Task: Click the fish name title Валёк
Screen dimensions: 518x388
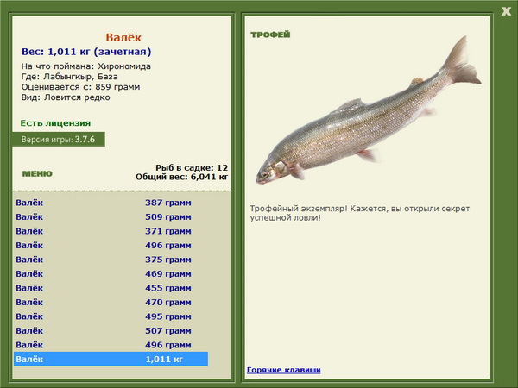Action: point(123,37)
